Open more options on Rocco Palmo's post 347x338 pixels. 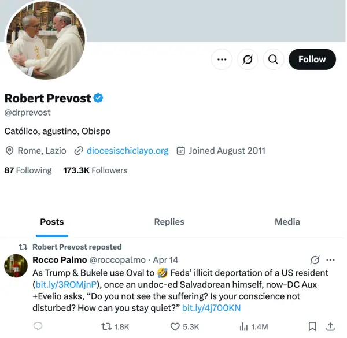330,260
